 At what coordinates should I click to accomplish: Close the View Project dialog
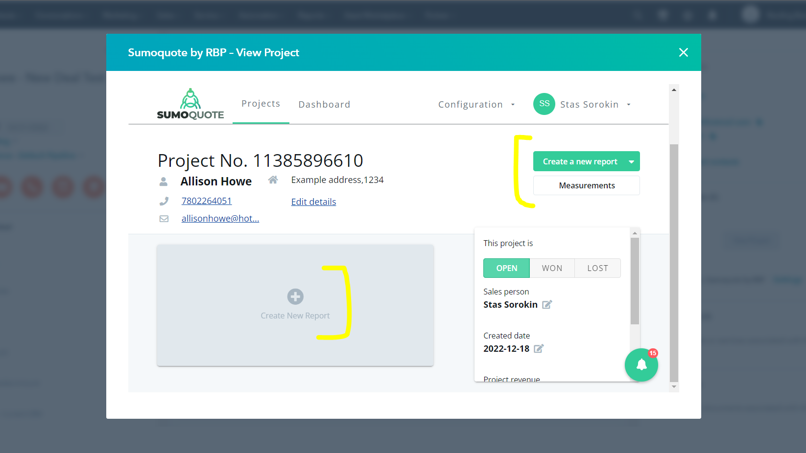point(683,52)
